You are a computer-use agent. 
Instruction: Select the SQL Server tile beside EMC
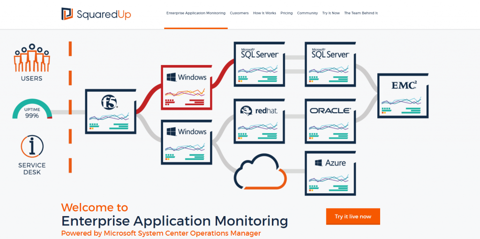tap(330, 64)
